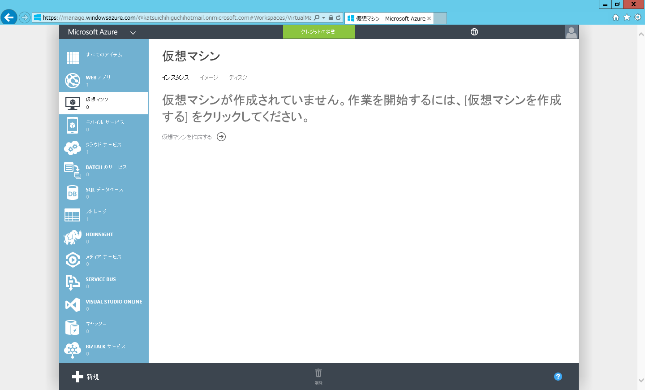The image size is (645, 390).
Task: Click the globe language icon in header
Action: (x=474, y=32)
